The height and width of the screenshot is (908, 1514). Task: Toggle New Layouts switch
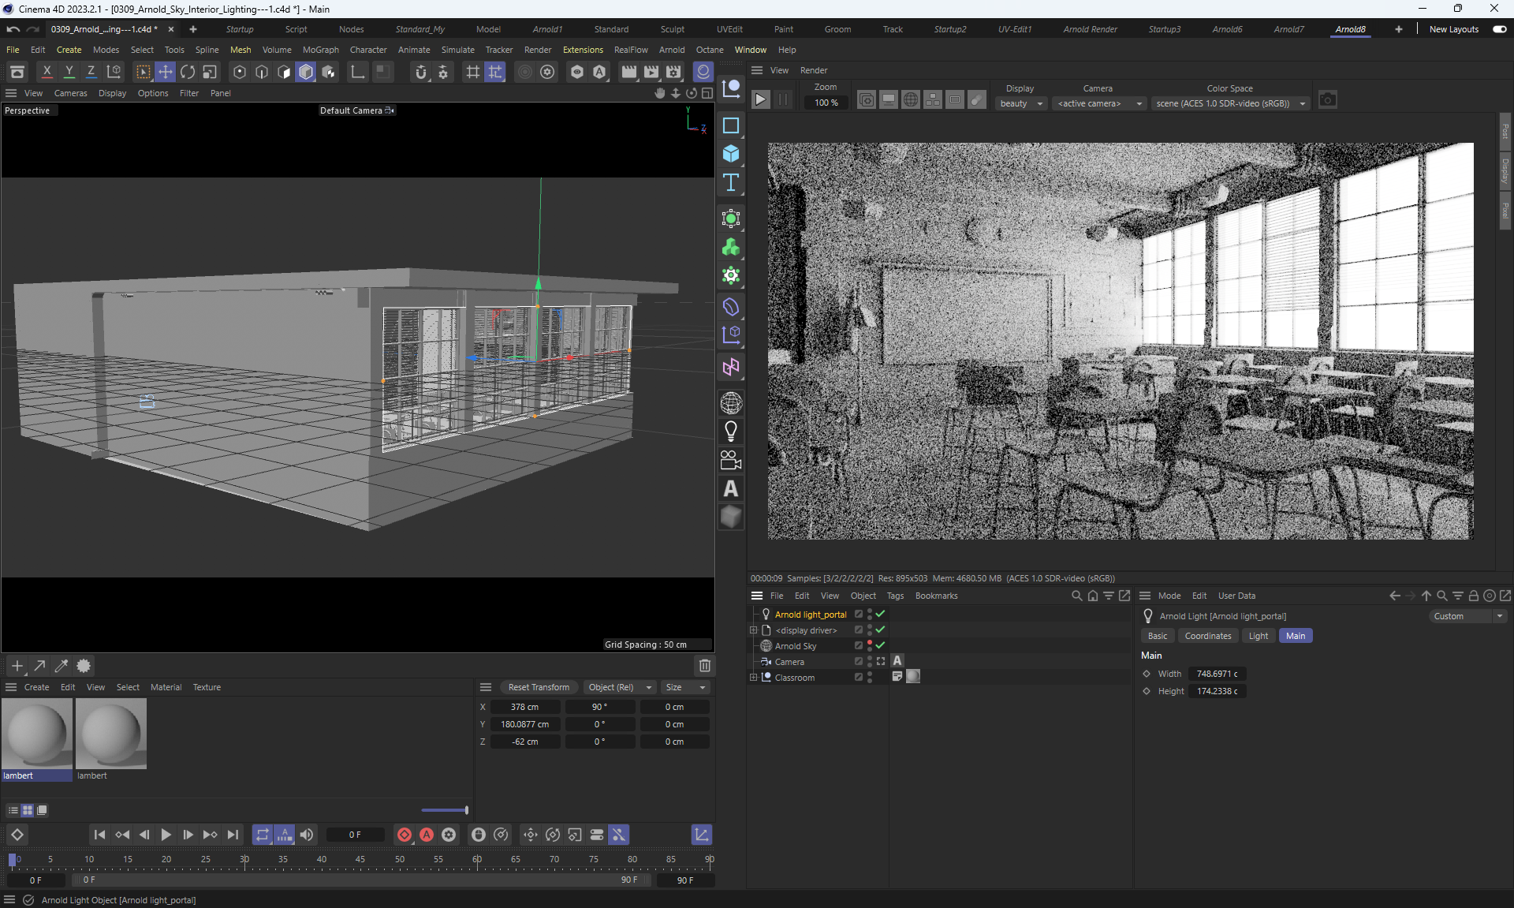pos(1500,29)
